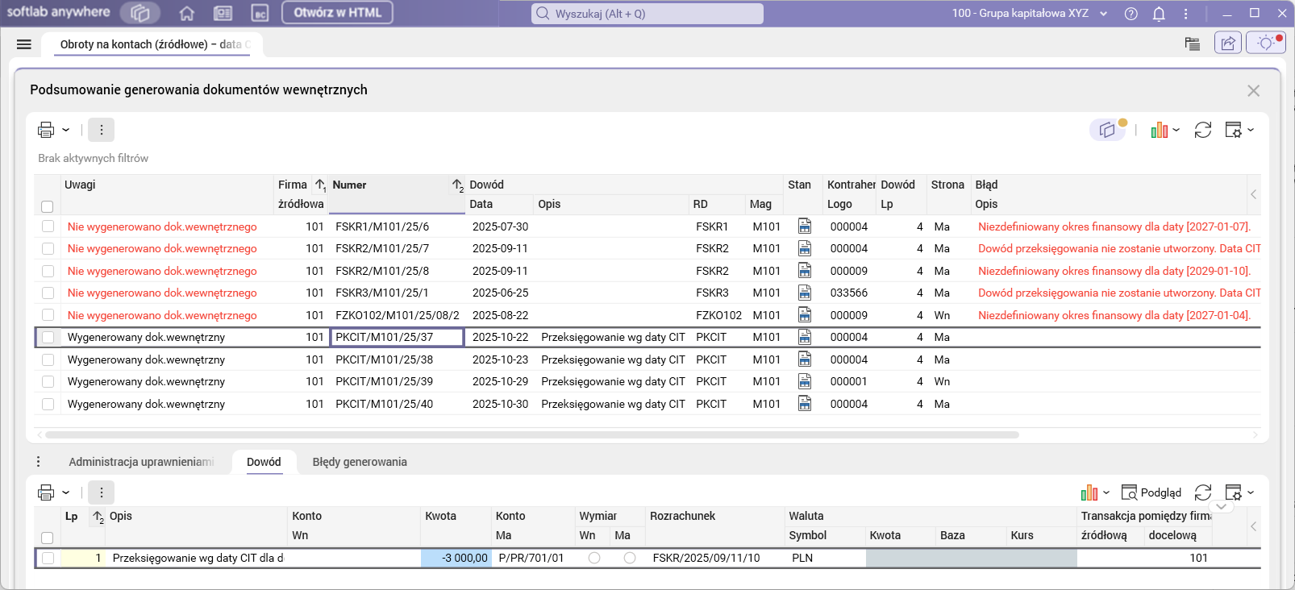Click the share icon in top right
This screenshot has height=590, width=1295.
(x=1227, y=44)
